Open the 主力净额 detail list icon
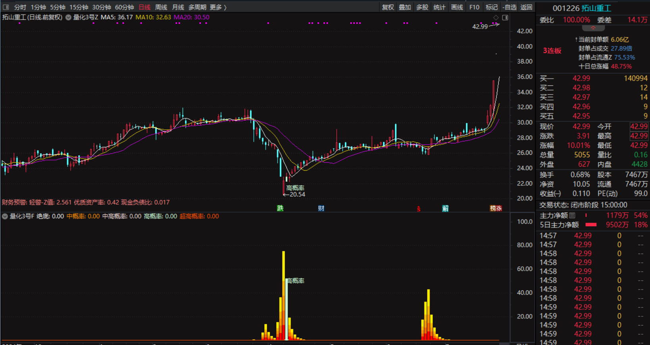The width and height of the screenshot is (650, 345). 572,216
